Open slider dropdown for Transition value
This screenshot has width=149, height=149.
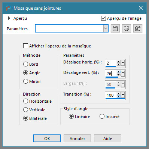123,95
